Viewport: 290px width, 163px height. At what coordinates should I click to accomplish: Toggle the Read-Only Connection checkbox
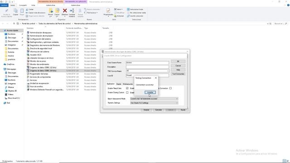click(170, 88)
